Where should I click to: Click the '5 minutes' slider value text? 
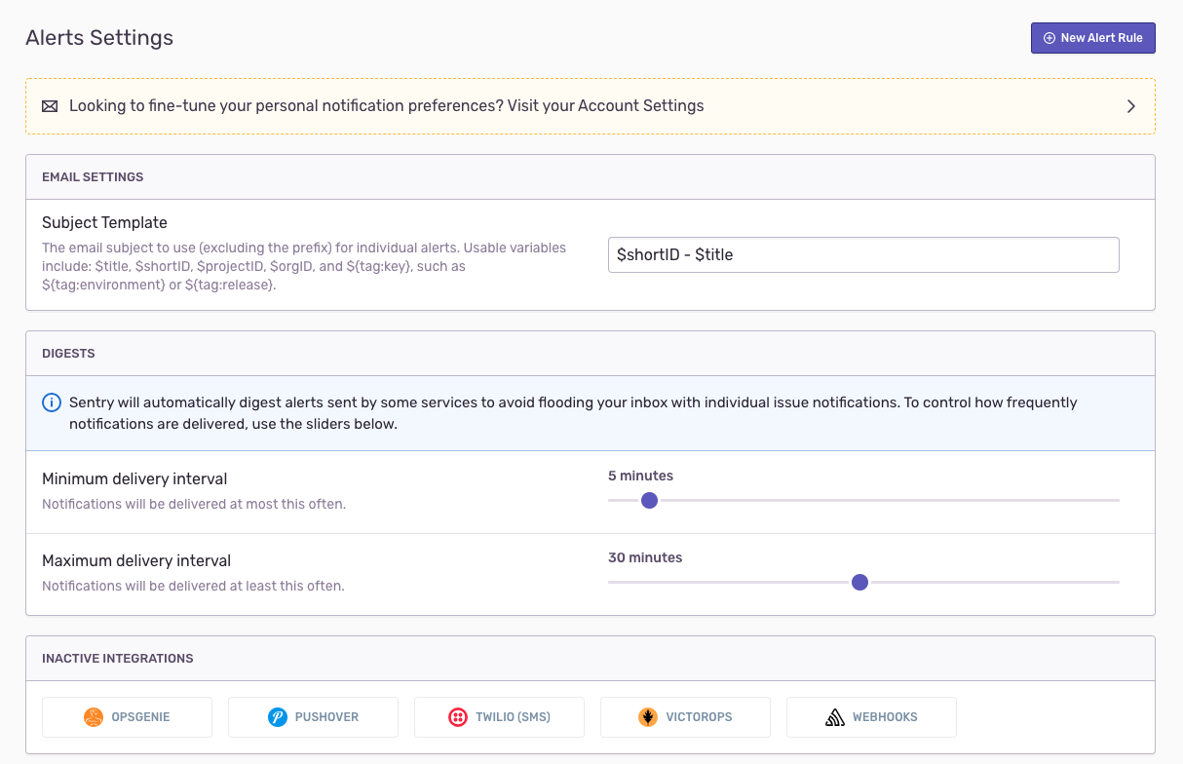pyautogui.click(x=640, y=477)
